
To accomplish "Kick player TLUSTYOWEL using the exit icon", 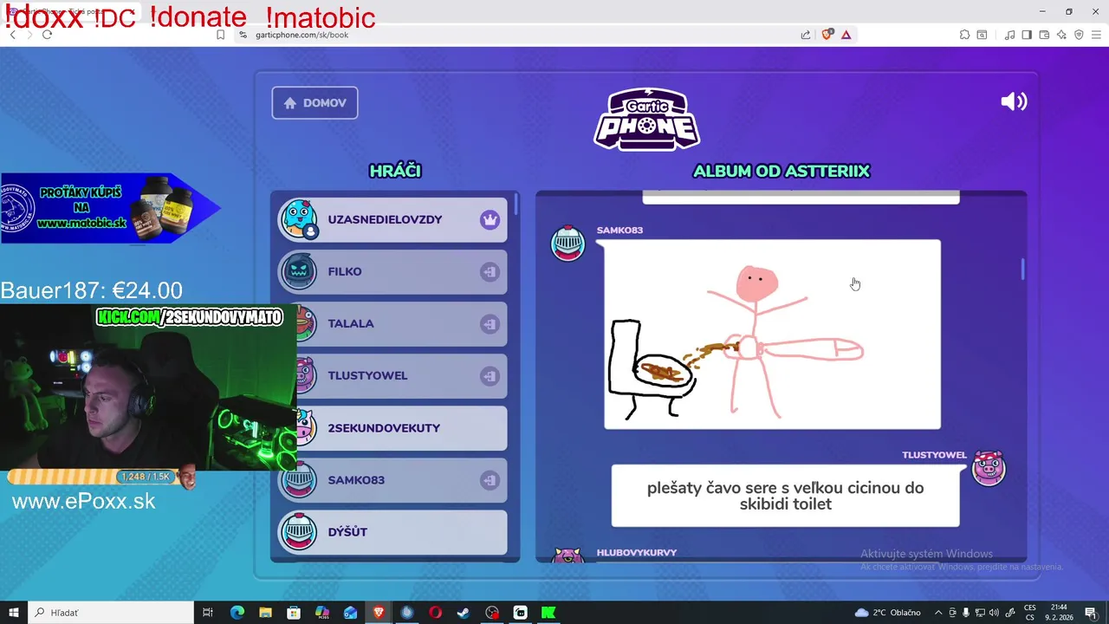I will click(x=490, y=375).
